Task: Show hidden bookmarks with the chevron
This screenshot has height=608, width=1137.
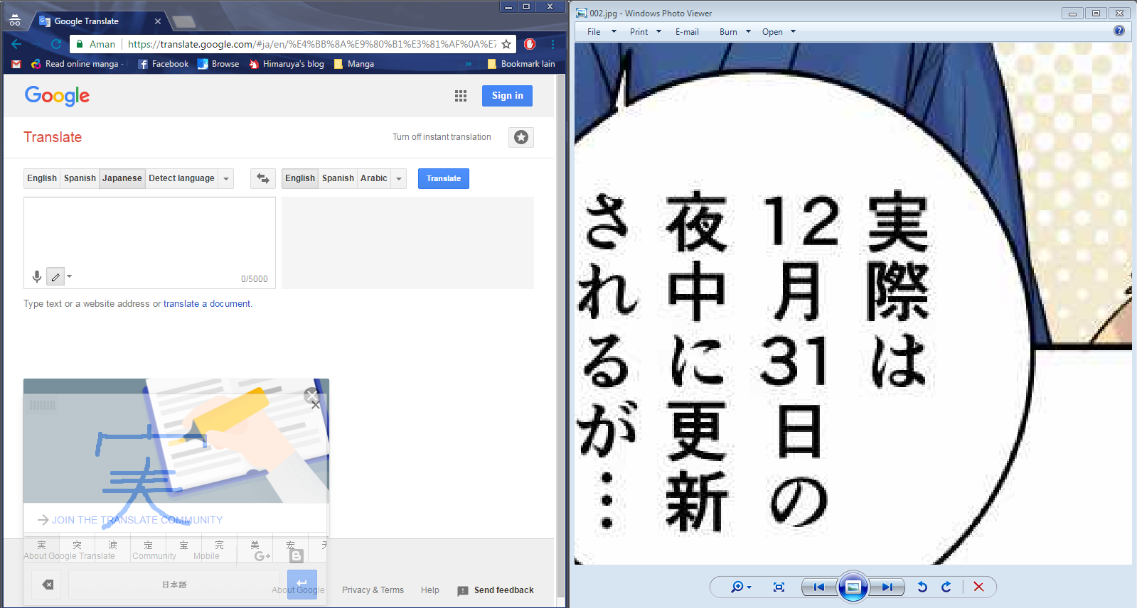Action: tap(469, 64)
